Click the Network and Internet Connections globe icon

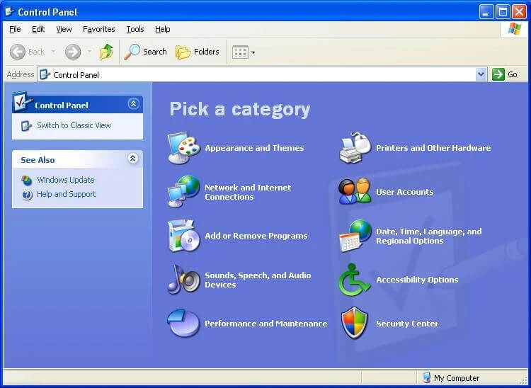184,192
